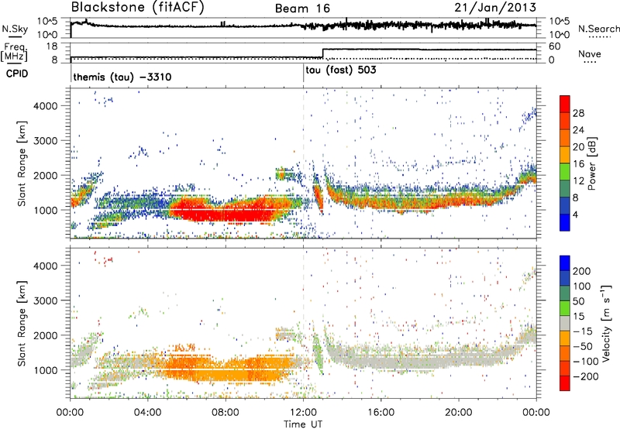Click the gray segment of the velocity colorbar
620x429 pixels.
[x=565, y=323]
